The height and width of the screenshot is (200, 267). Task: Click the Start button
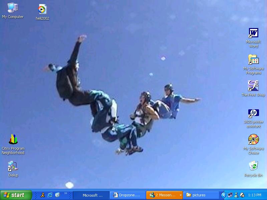(x=16, y=195)
